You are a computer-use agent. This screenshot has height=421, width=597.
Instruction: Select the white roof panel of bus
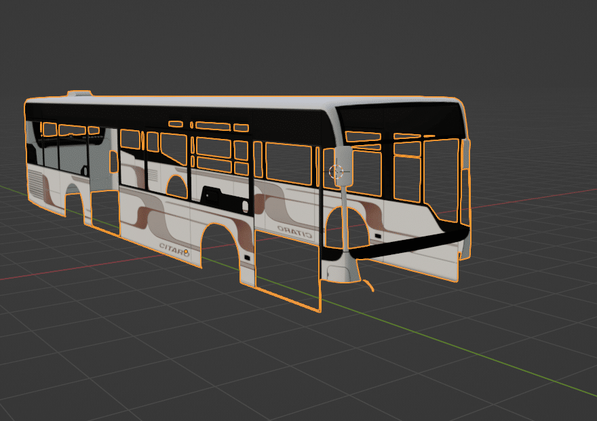[x=204, y=103]
